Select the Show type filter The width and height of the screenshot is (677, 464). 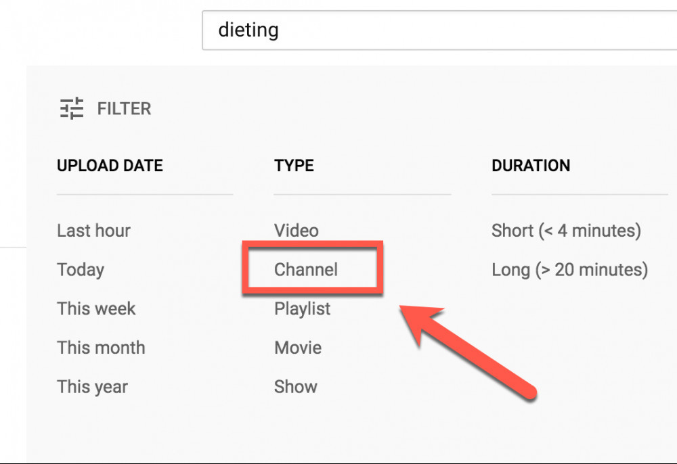(x=295, y=386)
